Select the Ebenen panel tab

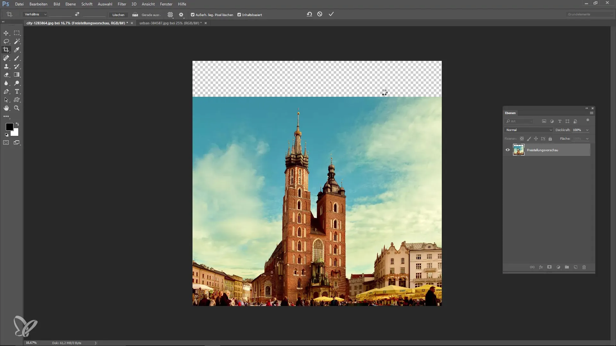(510, 113)
